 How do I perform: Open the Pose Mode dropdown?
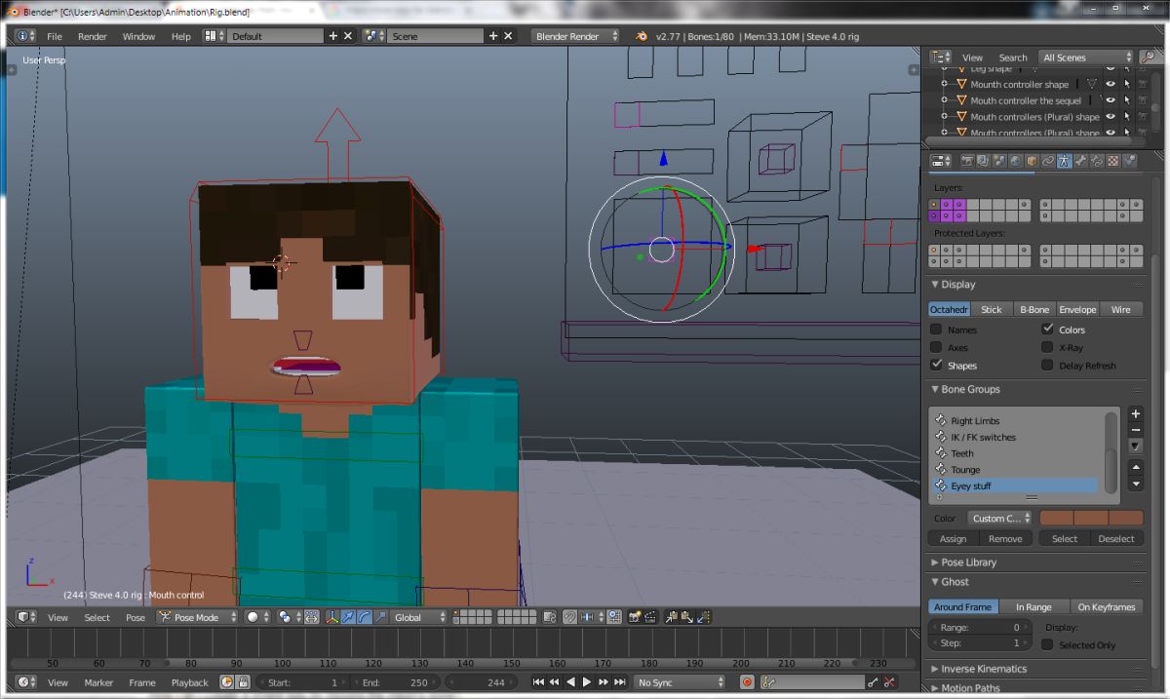tap(198, 617)
